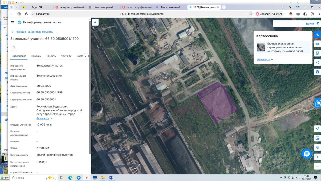This screenshot has width=321, height=181.
Task: Click the Землепользование plot type value
Action: pyautogui.click(x=49, y=76)
